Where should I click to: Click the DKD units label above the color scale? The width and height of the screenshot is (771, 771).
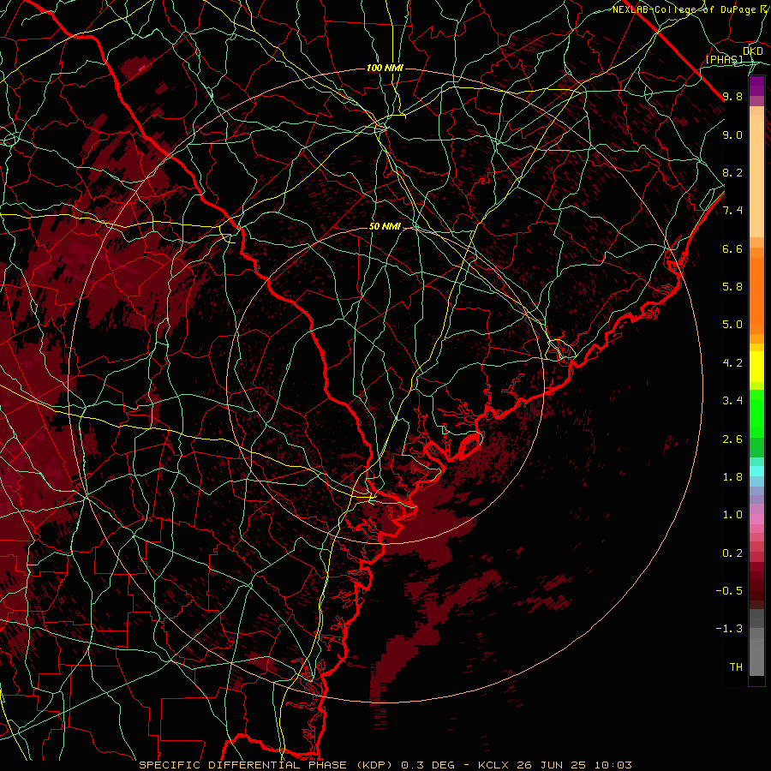coord(753,51)
